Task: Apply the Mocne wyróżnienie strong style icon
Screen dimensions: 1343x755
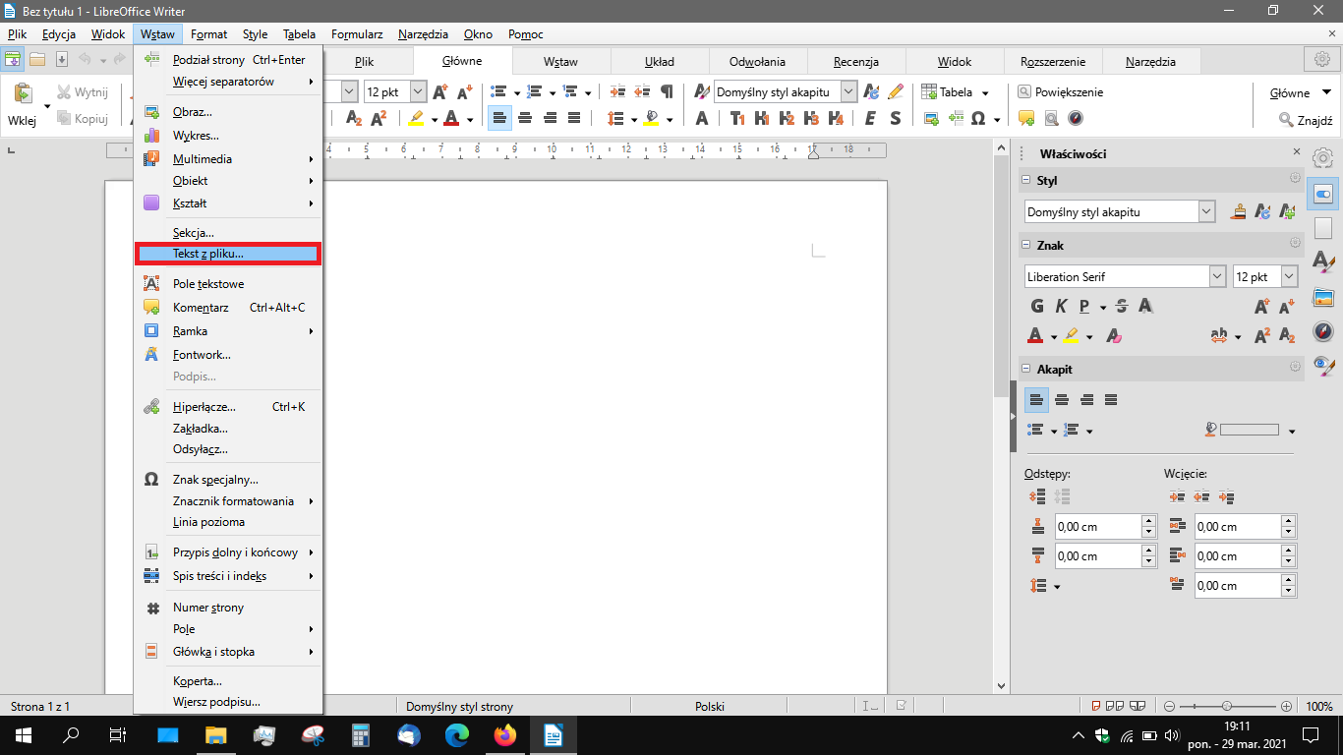Action: pos(896,118)
